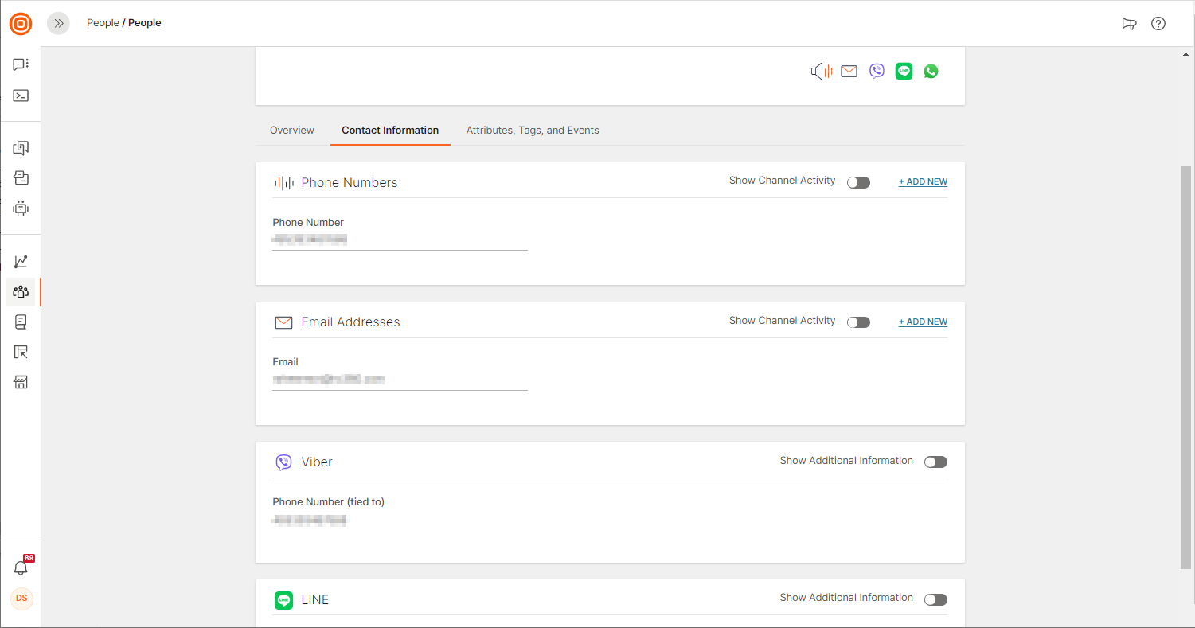The height and width of the screenshot is (628, 1195).
Task: Expand the sidebar with double chevron button
Action: point(58,23)
